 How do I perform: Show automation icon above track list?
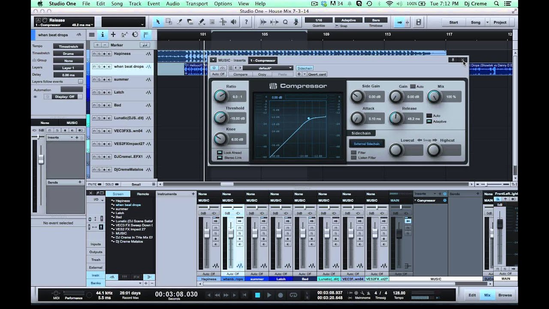click(124, 35)
